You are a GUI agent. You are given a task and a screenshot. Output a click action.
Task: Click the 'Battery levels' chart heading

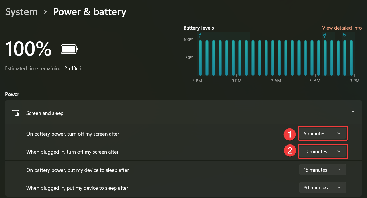199,28
